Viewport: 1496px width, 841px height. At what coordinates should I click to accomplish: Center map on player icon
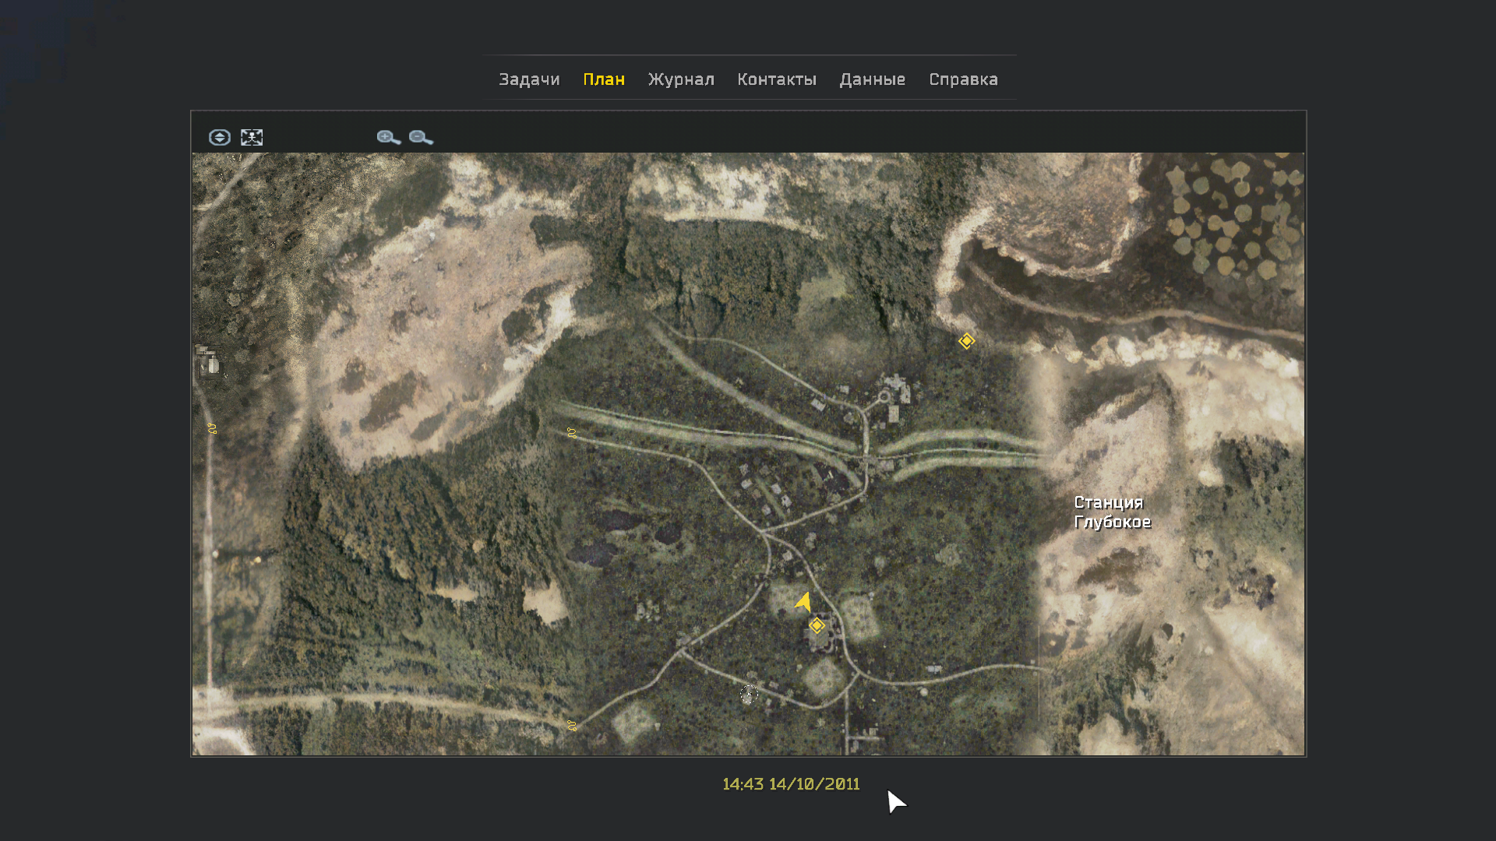coord(252,138)
